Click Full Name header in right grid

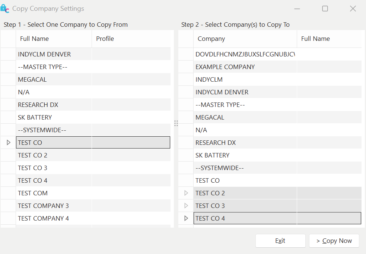click(x=329, y=39)
